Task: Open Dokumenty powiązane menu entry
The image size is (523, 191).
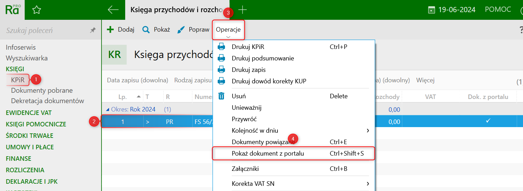Action: pyautogui.click(x=293, y=142)
